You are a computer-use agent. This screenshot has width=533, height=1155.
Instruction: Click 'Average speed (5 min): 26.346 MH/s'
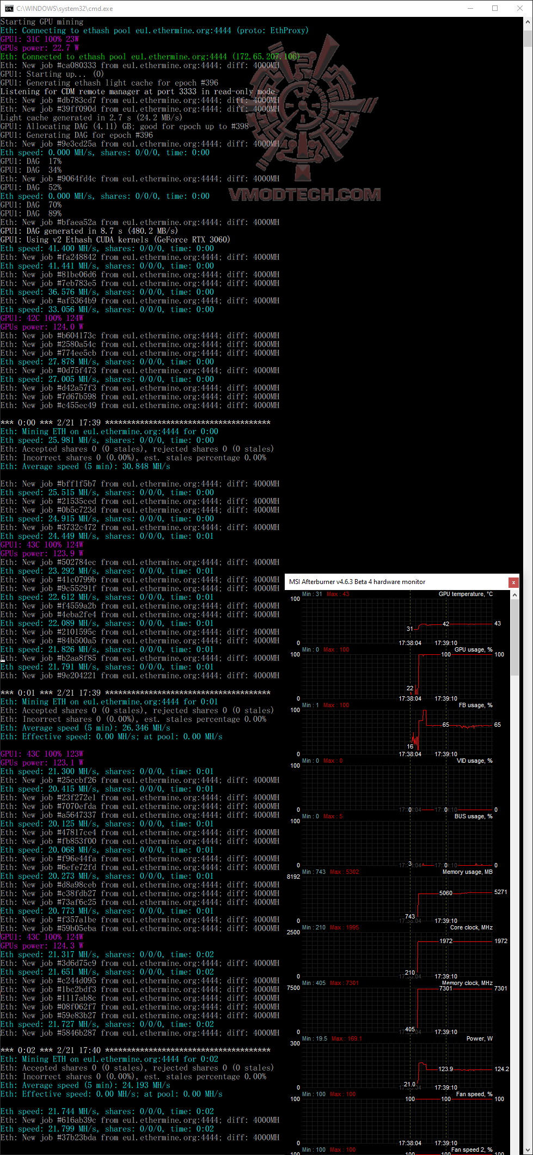[85, 728]
